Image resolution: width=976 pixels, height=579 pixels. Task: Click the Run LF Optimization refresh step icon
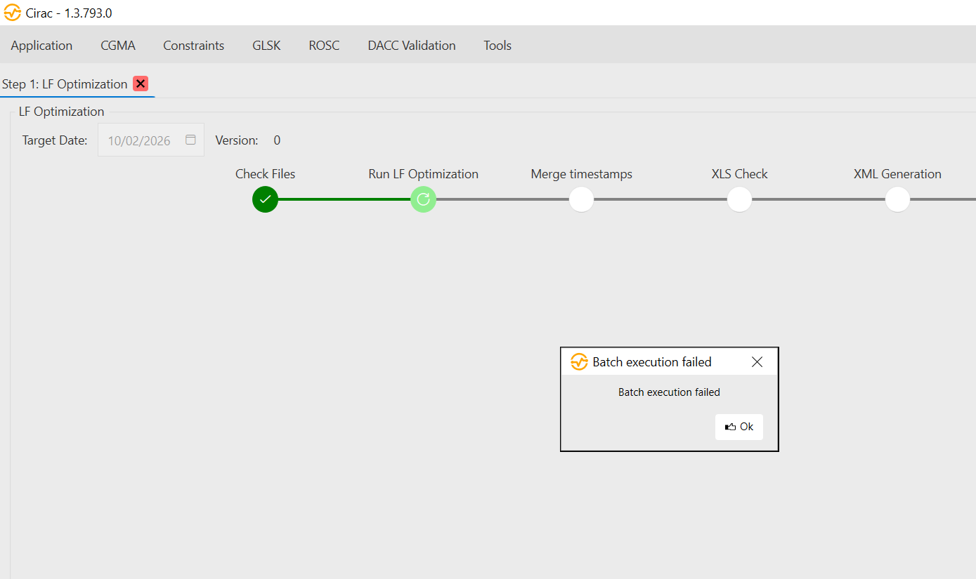423,199
